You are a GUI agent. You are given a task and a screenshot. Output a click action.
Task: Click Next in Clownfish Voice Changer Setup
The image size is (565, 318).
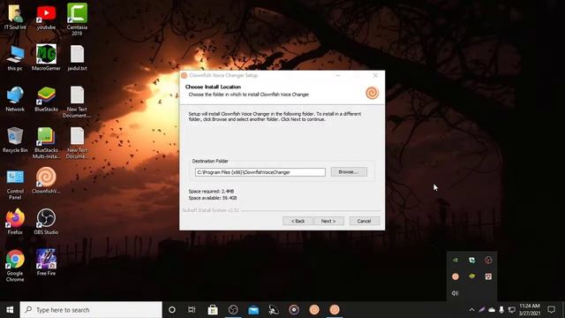(328, 221)
